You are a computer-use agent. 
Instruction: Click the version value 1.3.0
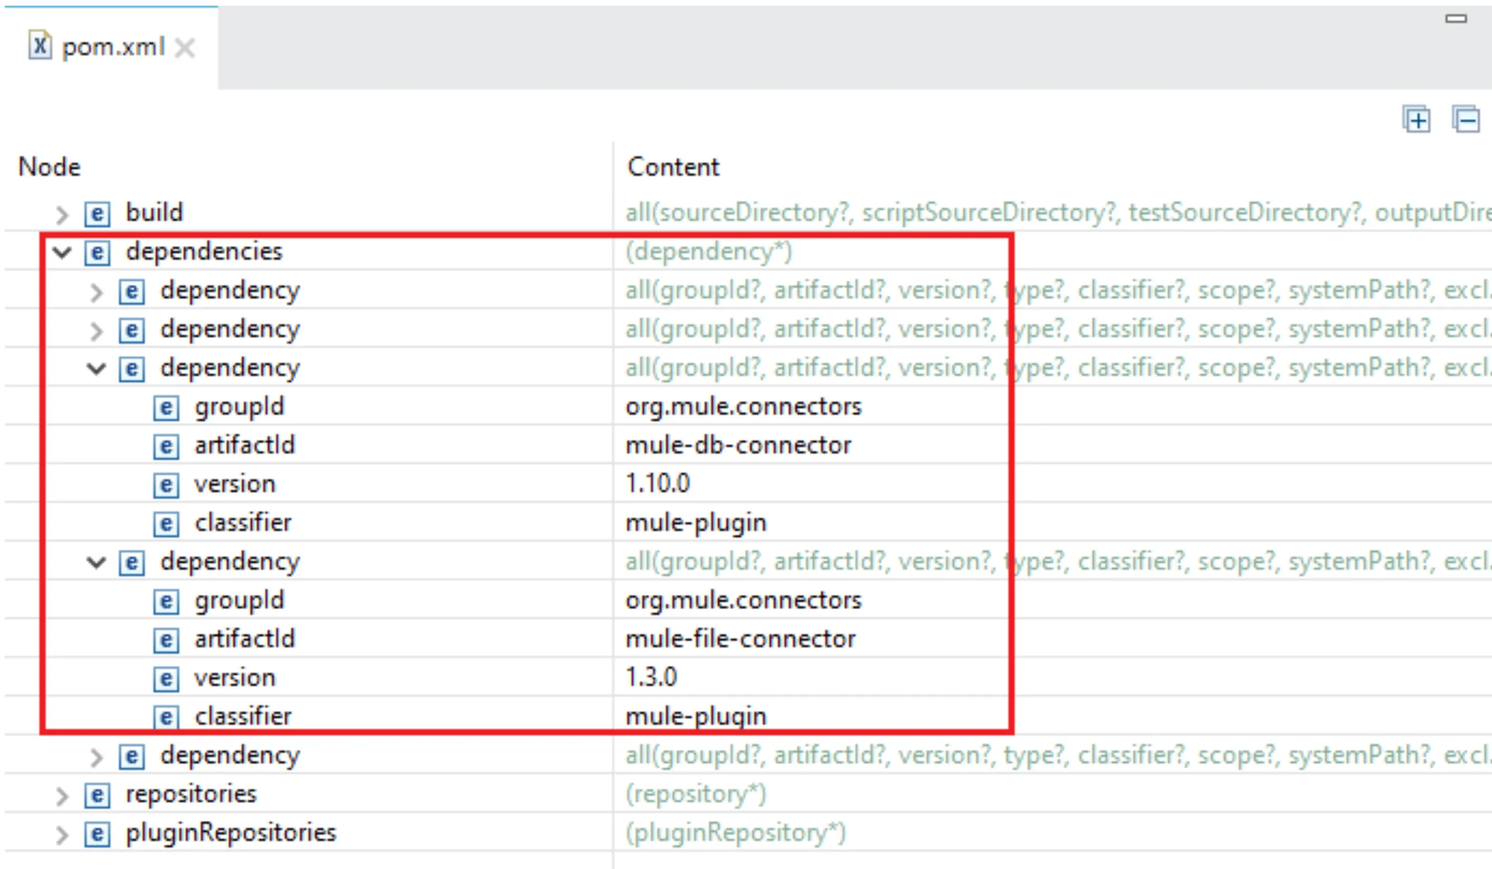pos(651,677)
